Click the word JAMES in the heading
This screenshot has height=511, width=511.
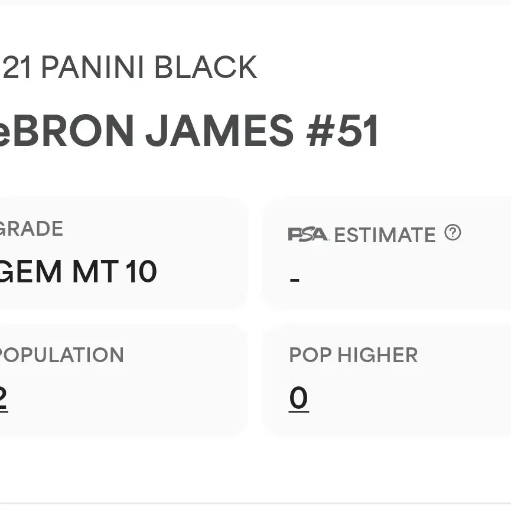pos(220,131)
